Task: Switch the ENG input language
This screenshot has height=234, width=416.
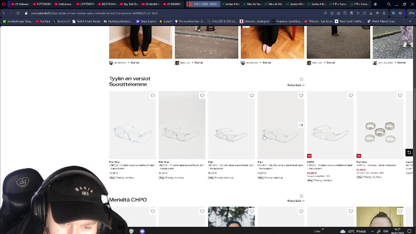Action: [386, 231]
